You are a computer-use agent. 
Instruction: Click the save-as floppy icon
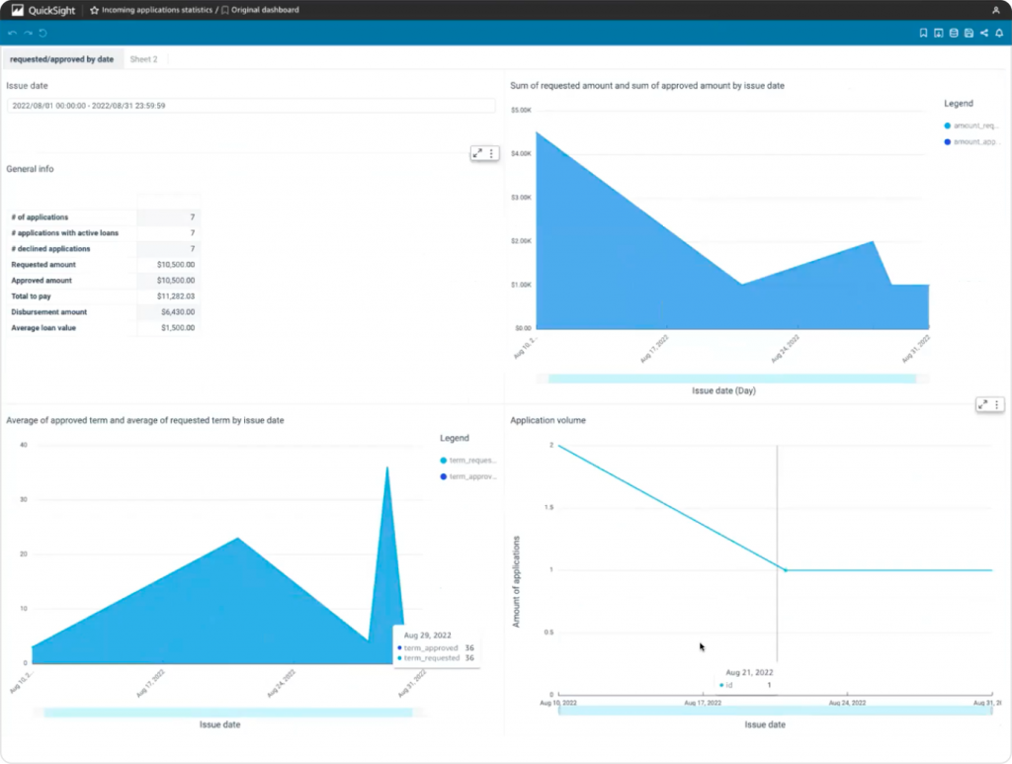[969, 33]
